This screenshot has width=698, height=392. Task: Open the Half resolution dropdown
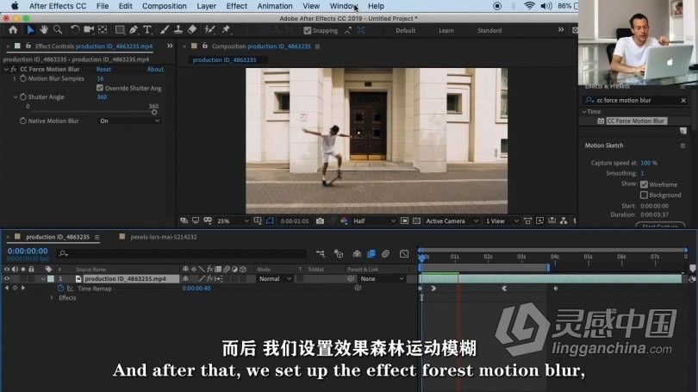(374, 221)
